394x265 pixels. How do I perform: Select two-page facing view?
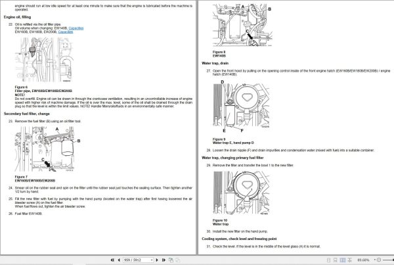pos(343,260)
